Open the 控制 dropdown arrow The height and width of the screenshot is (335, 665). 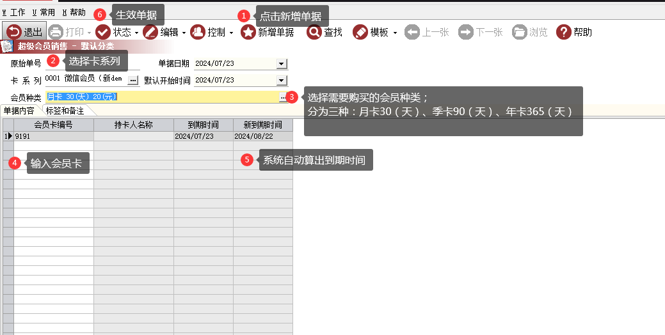[x=231, y=33]
